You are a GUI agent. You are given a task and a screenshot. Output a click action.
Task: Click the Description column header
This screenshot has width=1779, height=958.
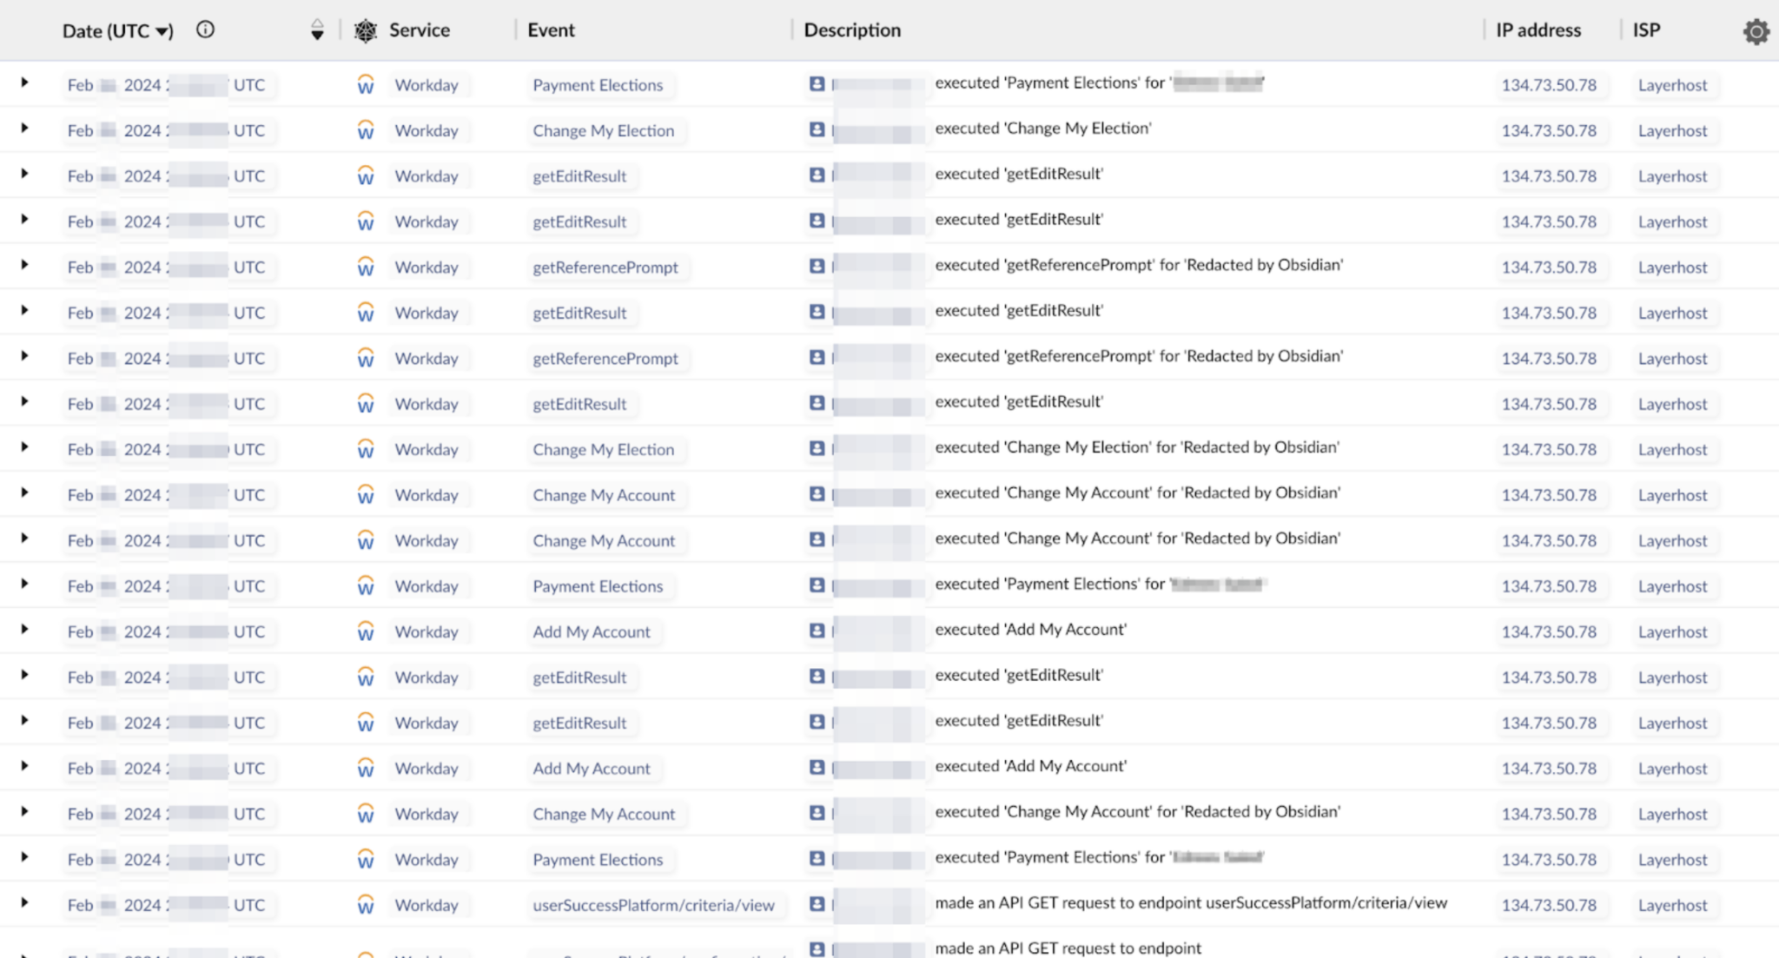tap(852, 30)
